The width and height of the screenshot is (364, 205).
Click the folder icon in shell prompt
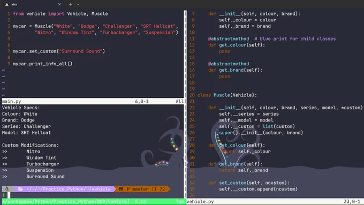[x=21, y=189]
